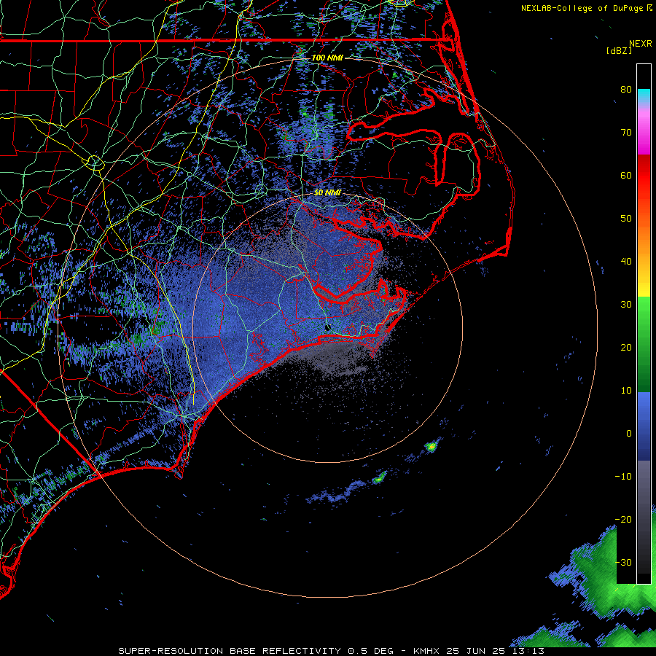Click the -20 value on the dBZ scale
Screen dimensions: 656x656
pos(623,519)
